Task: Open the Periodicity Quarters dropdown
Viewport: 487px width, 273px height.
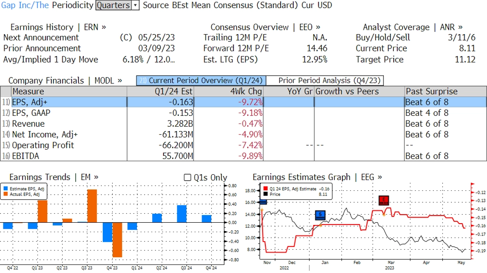Action: coord(117,5)
